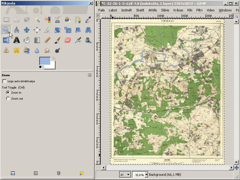Open the Skatīt menu

coord(140,10)
